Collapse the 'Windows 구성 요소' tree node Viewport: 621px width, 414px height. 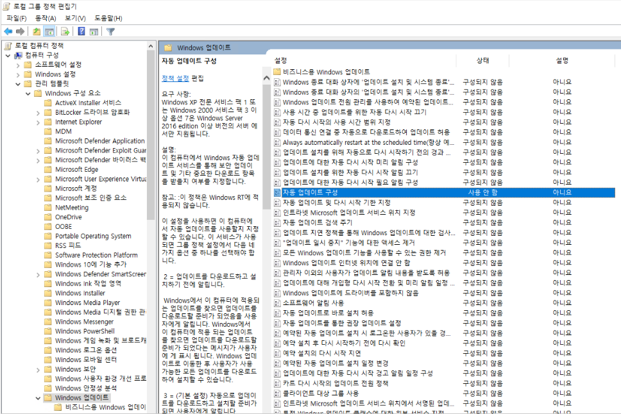pyautogui.click(x=28, y=94)
